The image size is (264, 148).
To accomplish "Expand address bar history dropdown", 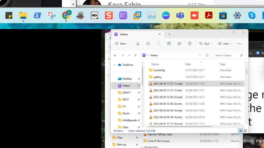I will pos(200,55).
